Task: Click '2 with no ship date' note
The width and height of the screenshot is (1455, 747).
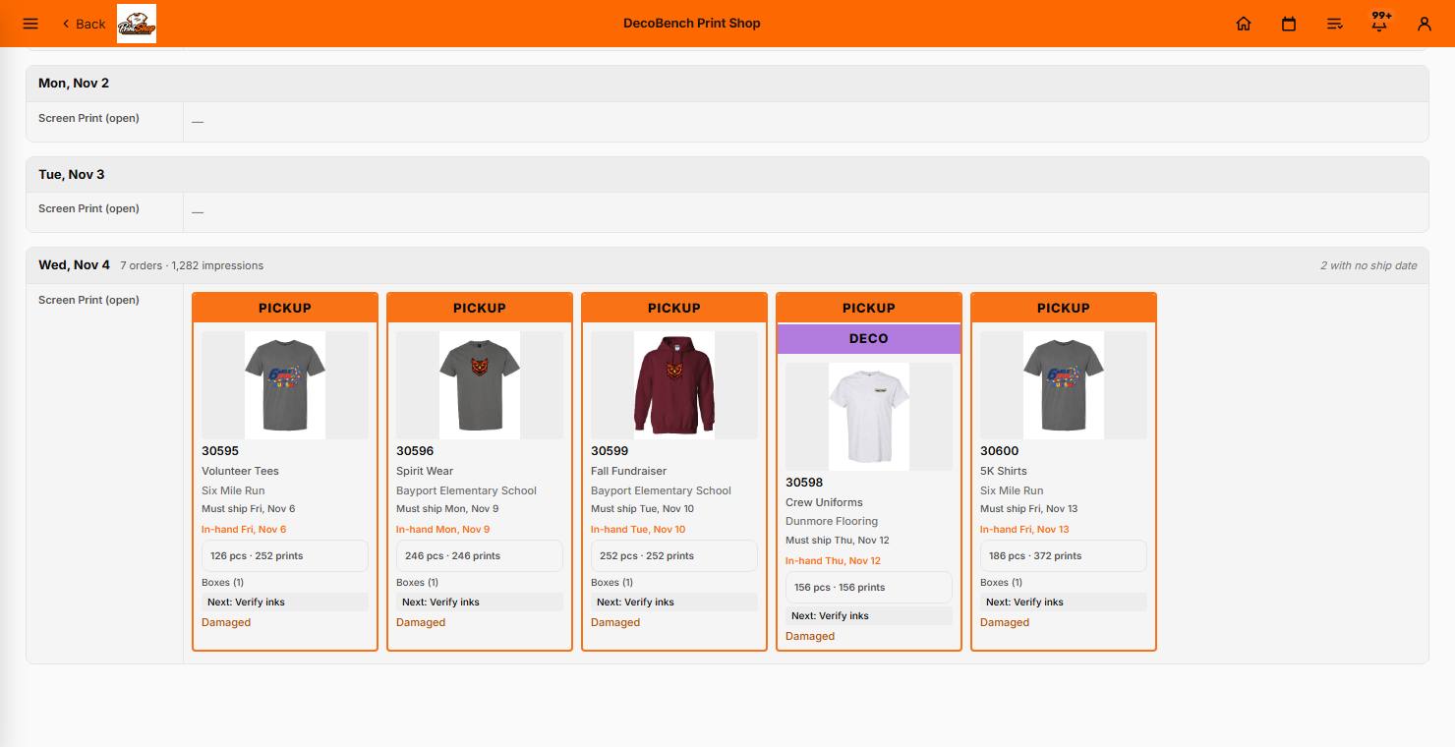Action: (1368, 265)
